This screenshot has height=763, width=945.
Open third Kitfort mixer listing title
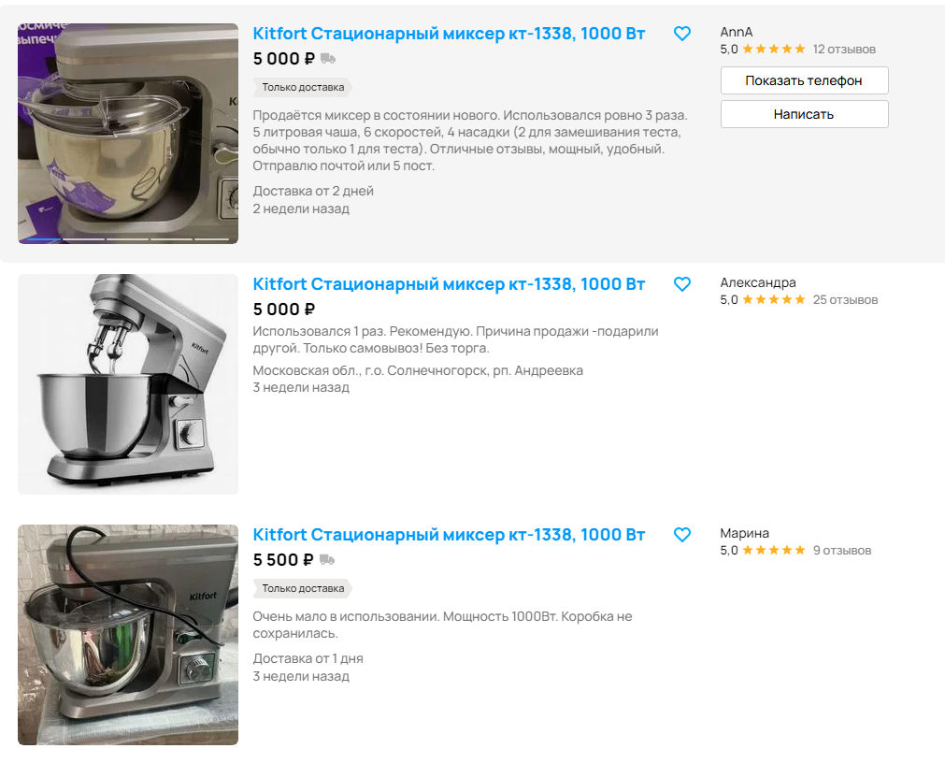[449, 535]
